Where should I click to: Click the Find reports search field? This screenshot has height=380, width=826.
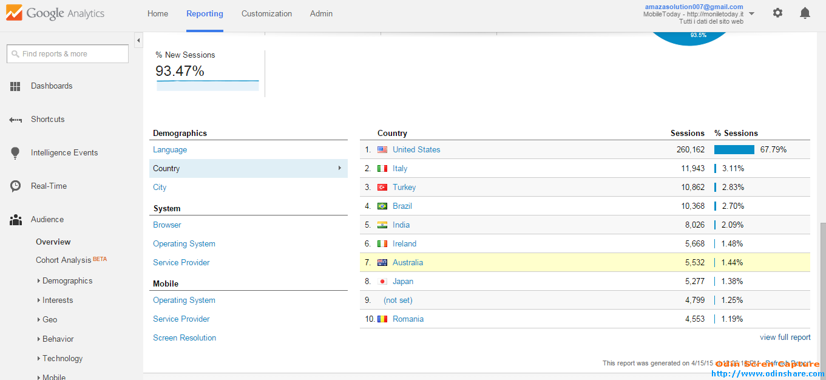coord(68,54)
